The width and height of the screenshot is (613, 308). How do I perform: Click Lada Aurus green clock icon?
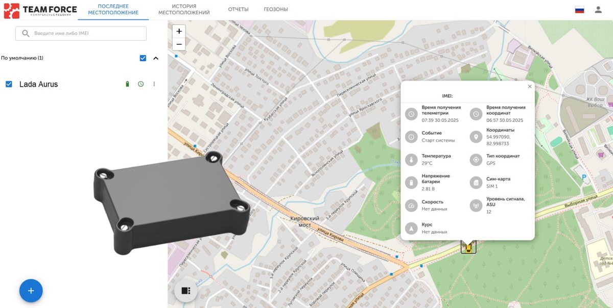141,84
